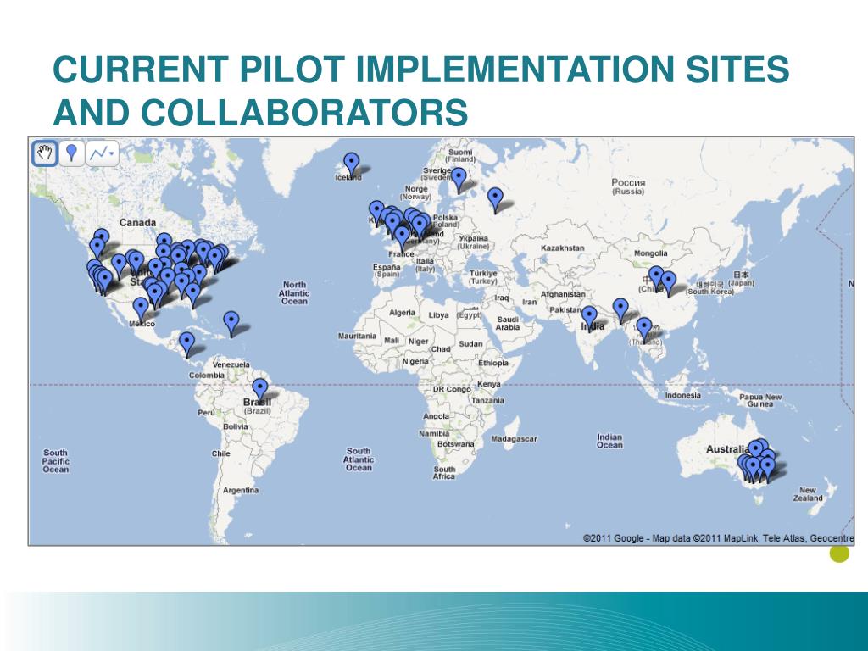Click the "South Africa" map label
This screenshot has width=868, height=651.
(444, 472)
